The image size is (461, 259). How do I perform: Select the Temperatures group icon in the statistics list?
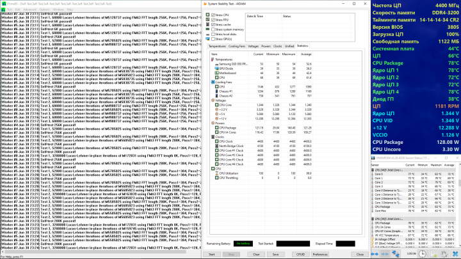pyautogui.click(x=213, y=59)
